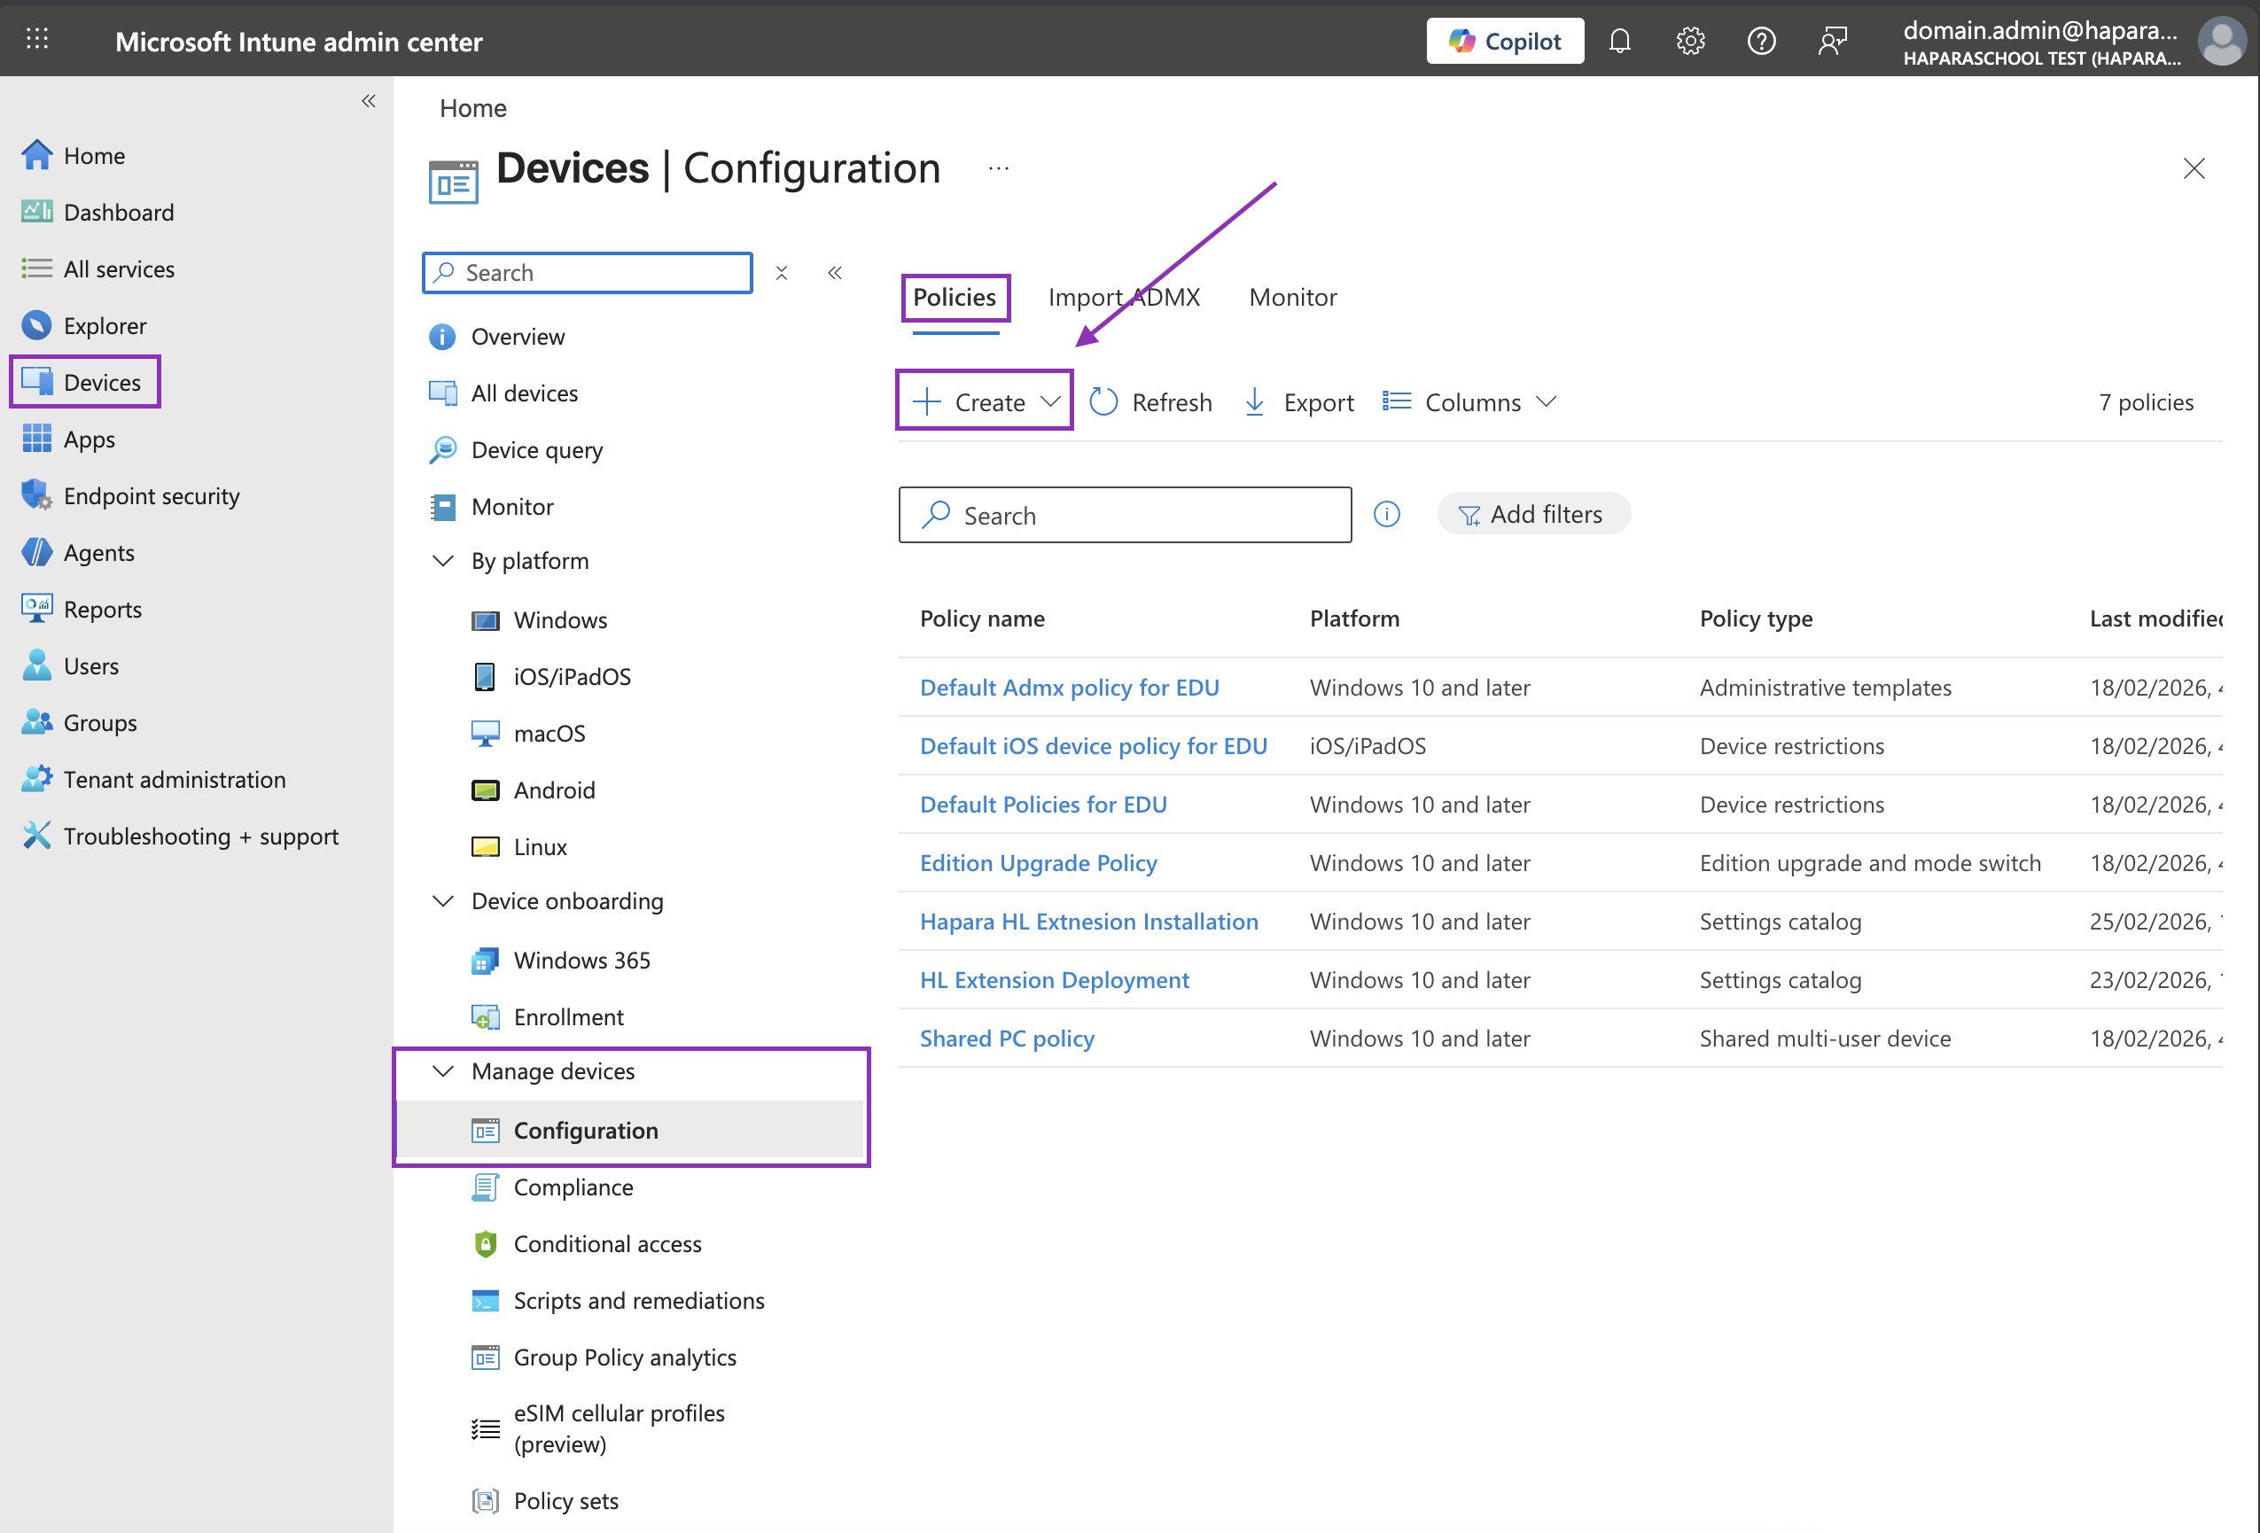Switch to the Import ADMX tab
The width and height of the screenshot is (2260, 1533).
click(1123, 298)
